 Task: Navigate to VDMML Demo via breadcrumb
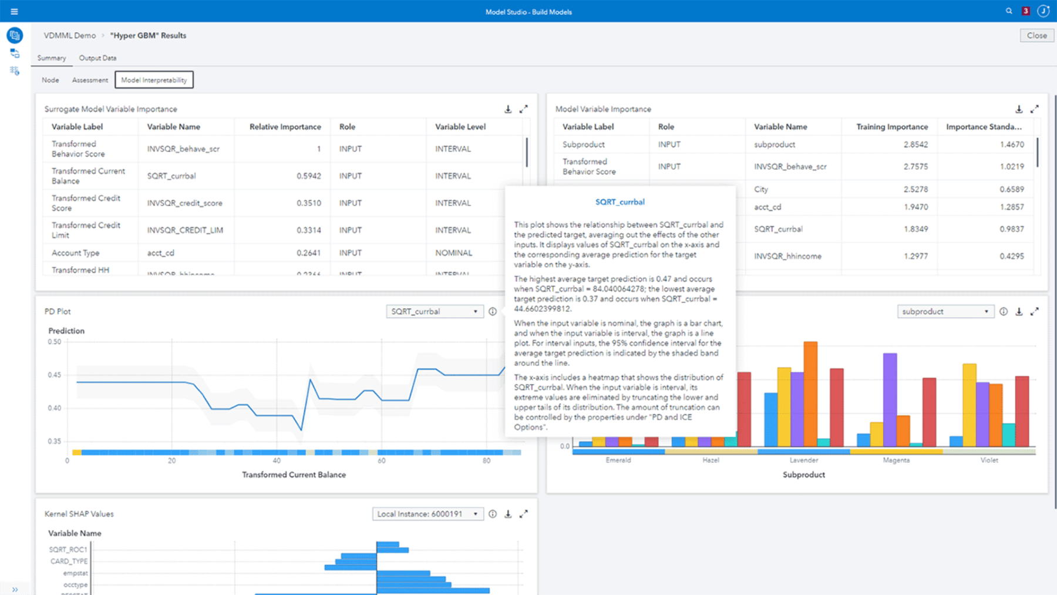click(69, 35)
